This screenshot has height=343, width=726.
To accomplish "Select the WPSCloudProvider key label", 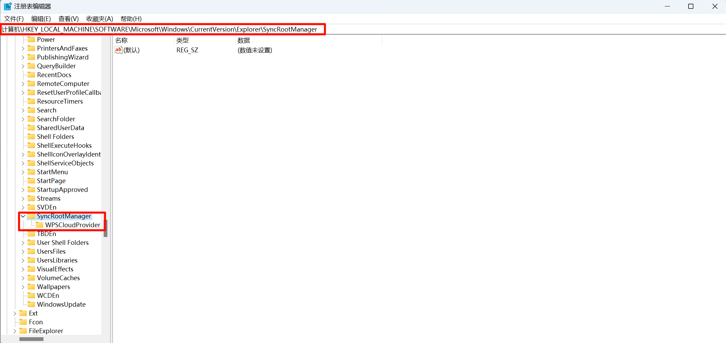I will 73,225.
